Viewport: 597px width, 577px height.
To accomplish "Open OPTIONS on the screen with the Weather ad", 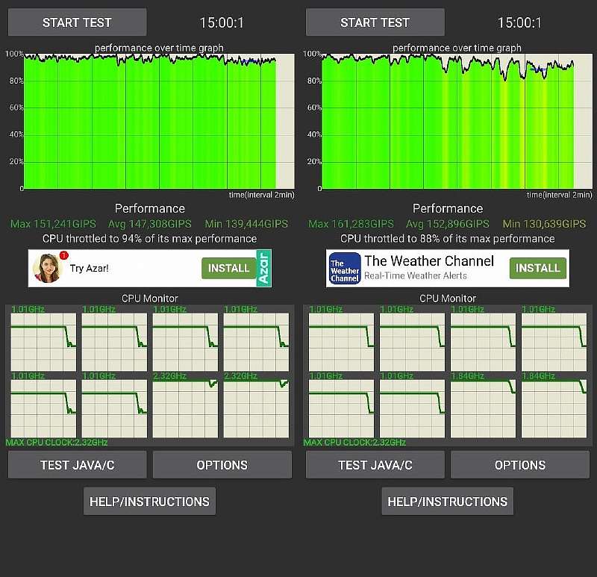I will click(x=519, y=465).
